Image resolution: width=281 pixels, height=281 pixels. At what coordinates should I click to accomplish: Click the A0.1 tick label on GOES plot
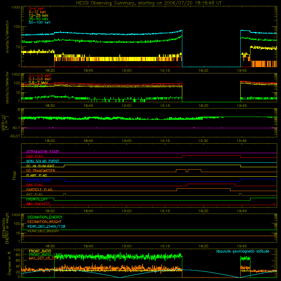16,128
